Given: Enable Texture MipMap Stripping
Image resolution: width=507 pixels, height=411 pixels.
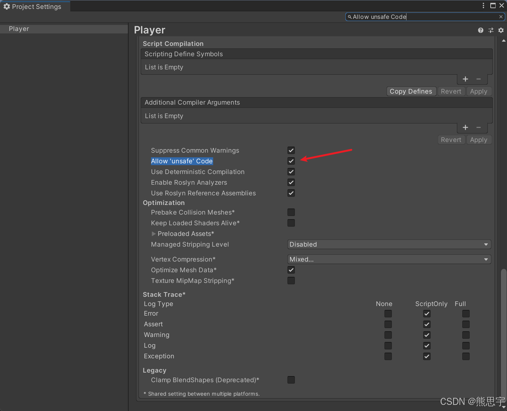Looking at the screenshot, I should coord(291,281).
